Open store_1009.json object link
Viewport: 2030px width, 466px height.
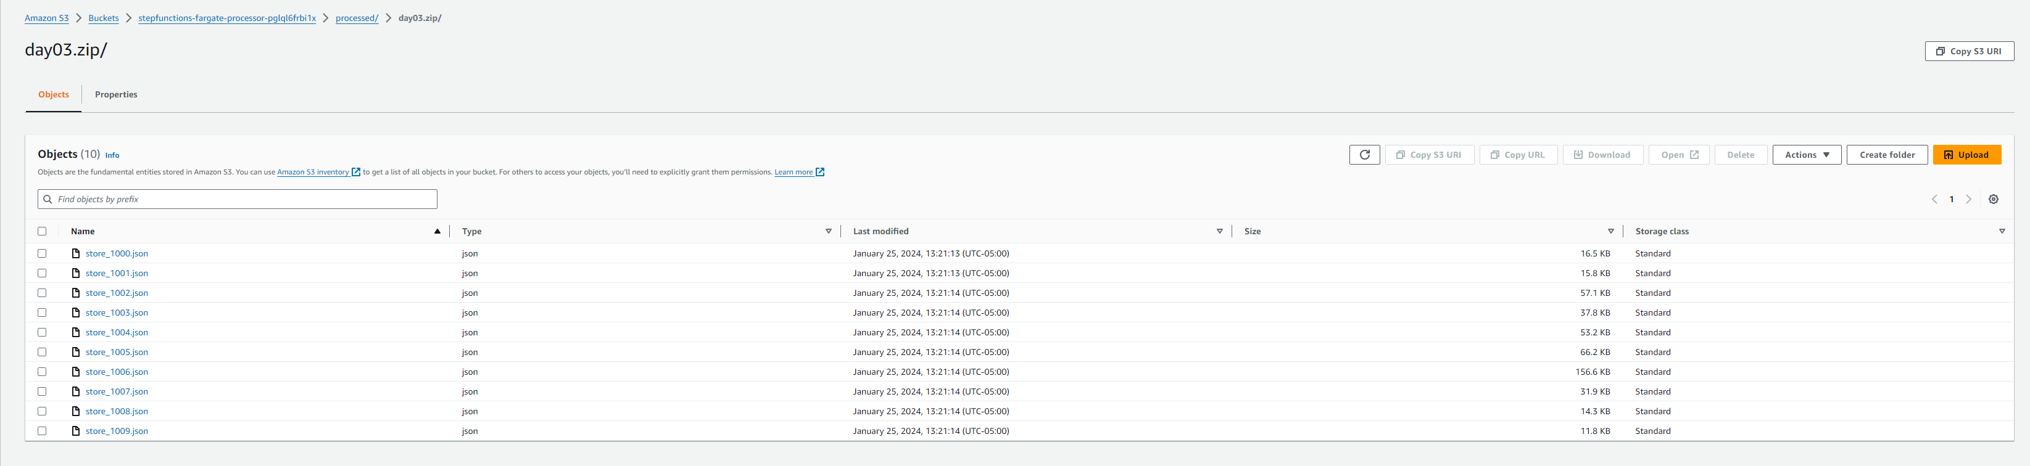(x=117, y=431)
